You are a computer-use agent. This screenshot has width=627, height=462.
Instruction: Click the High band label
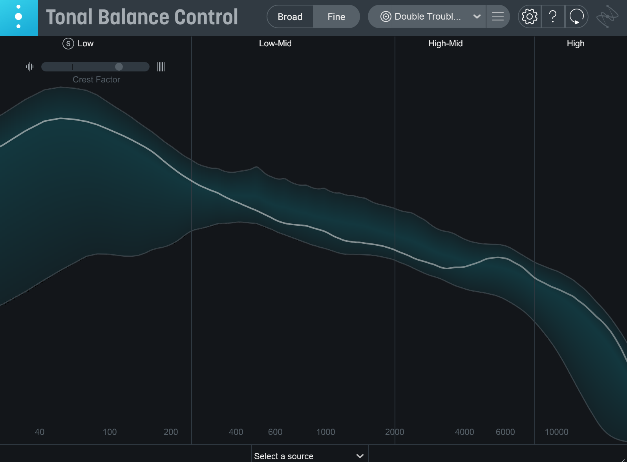576,44
